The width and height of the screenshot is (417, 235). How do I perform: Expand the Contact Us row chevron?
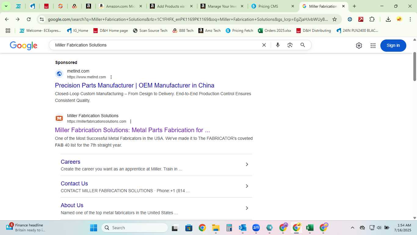click(247, 186)
